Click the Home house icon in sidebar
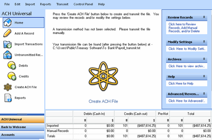Viewport: 212px width, 140px height. 8,22
